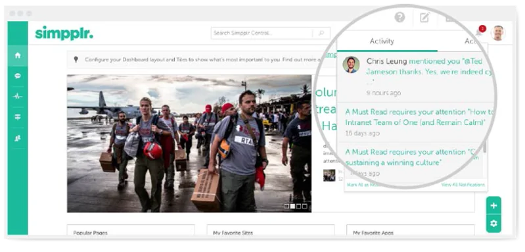Open the pulse analytics sidebar icon
This screenshot has height=252, width=525.
click(18, 97)
